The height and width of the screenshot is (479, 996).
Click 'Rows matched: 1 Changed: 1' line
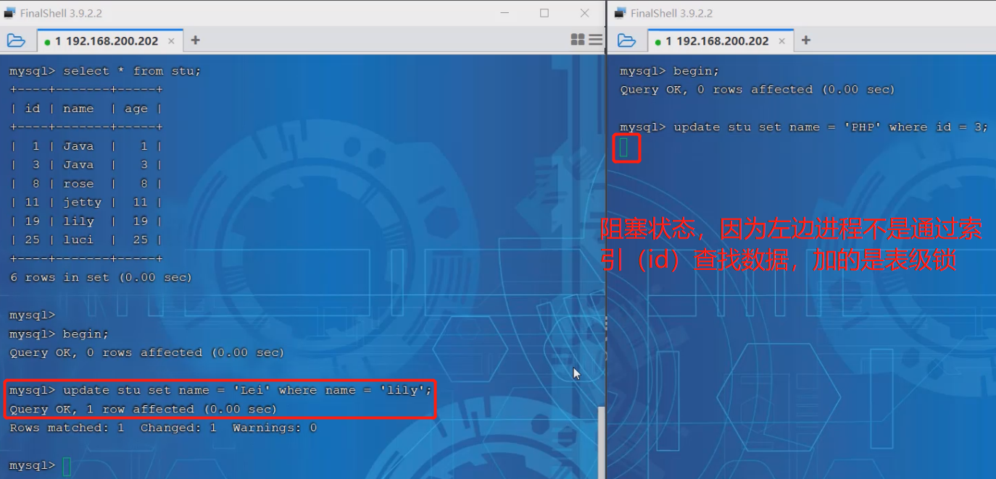[163, 428]
